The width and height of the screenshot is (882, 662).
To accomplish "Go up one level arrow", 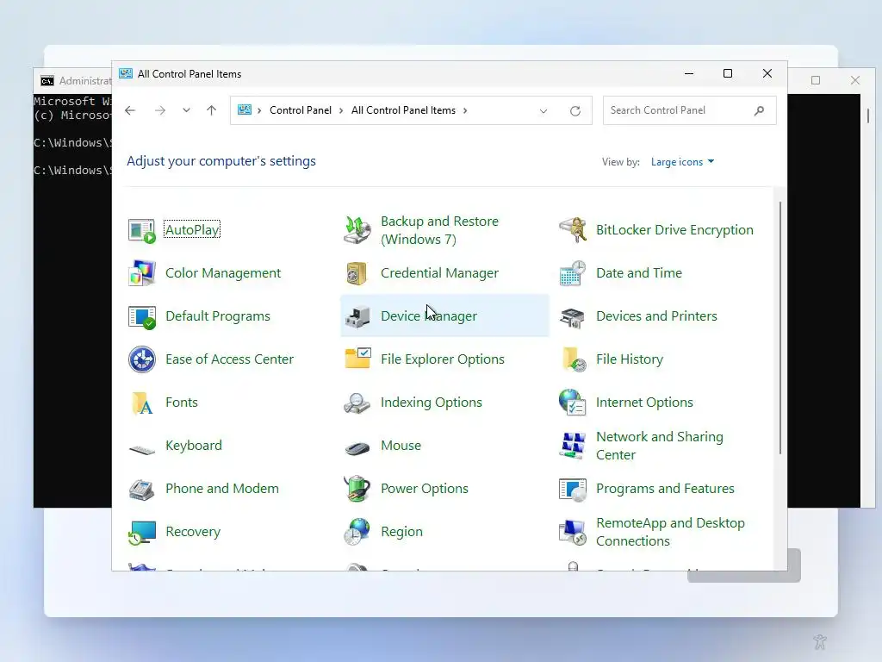I will (212, 110).
